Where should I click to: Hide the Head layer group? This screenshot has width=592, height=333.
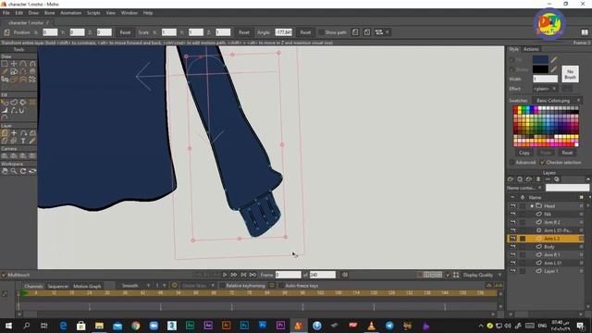coord(512,206)
